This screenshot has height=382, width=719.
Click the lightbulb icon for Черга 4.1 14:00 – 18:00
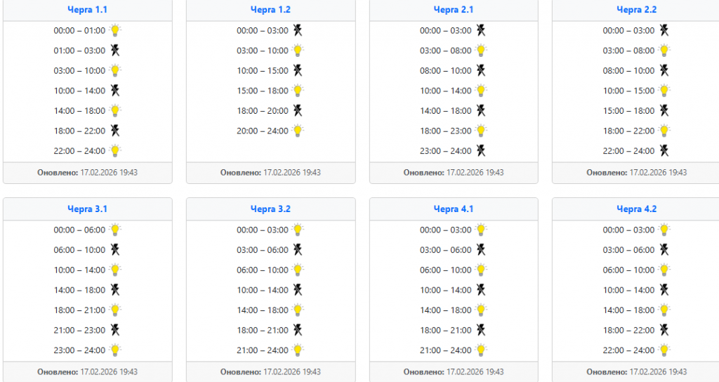[x=482, y=310]
